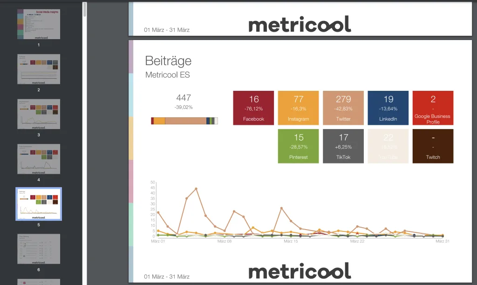This screenshot has width=477, height=285.
Task: Click the "Beiträge" page heading
Action: tap(168, 61)
